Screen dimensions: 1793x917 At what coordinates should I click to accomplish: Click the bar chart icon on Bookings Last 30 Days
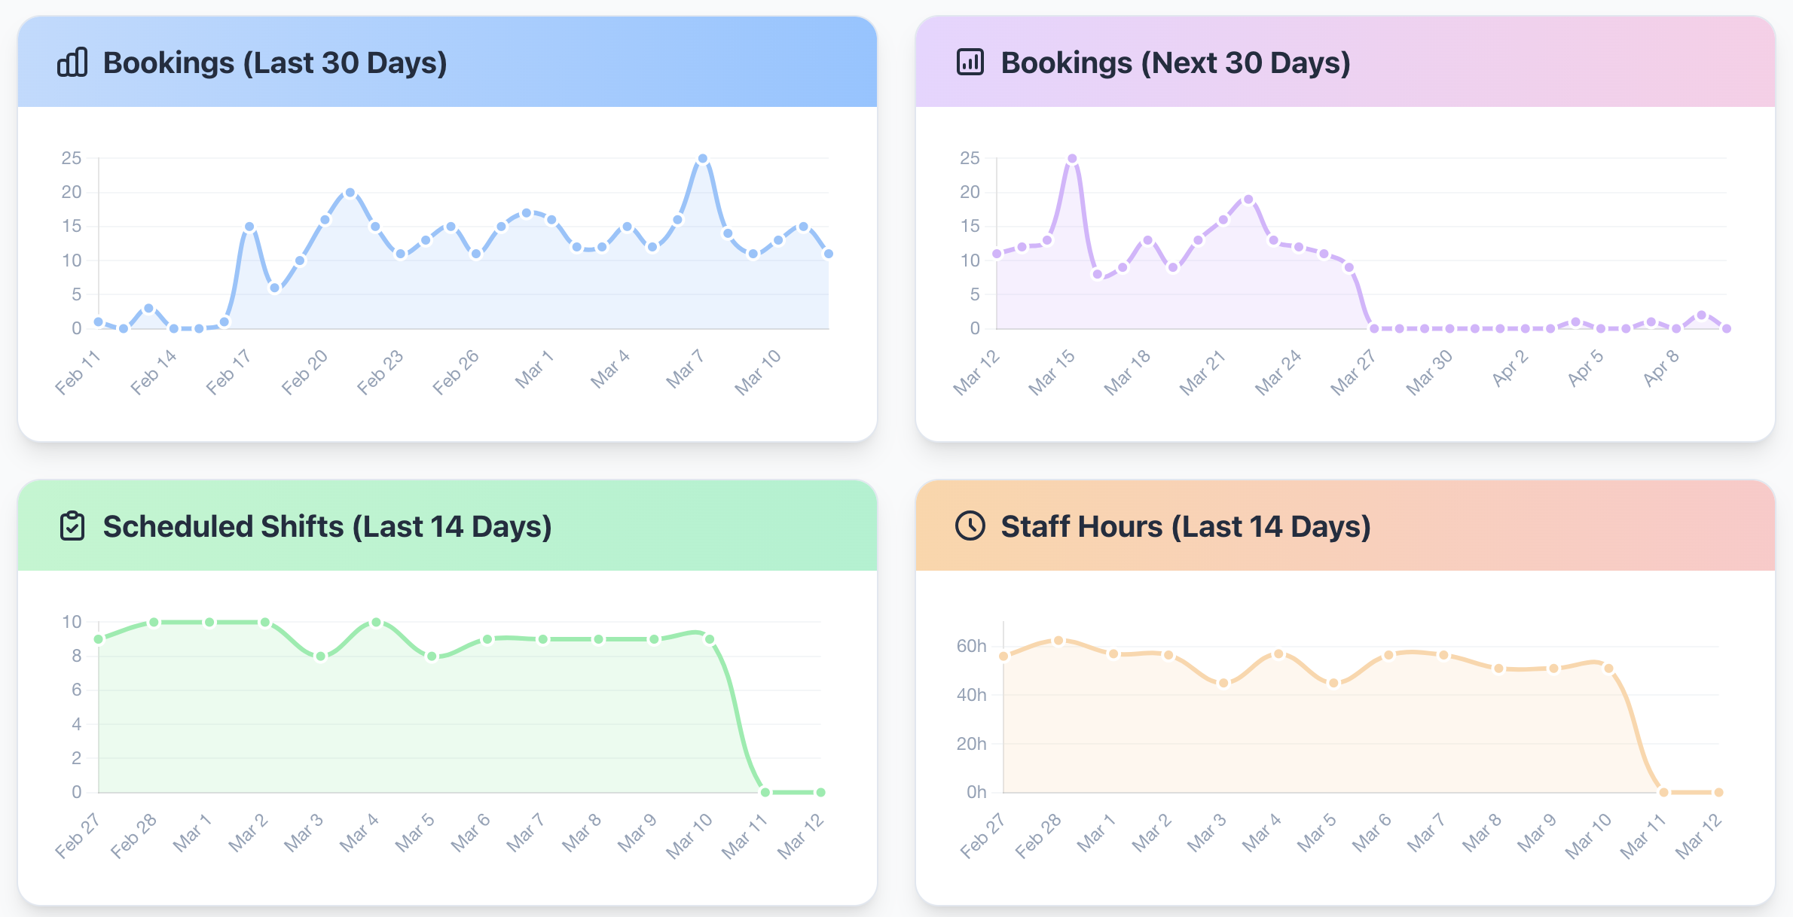tap(72, 63)
